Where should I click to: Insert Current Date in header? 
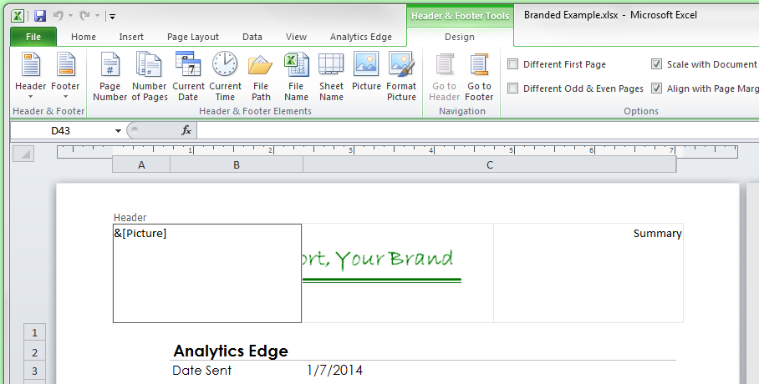tap(188, 76)
